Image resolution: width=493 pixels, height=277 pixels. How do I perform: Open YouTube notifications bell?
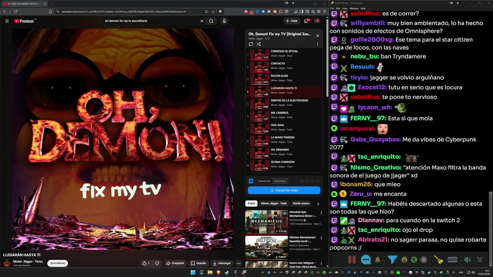click(x=306, y=21)
